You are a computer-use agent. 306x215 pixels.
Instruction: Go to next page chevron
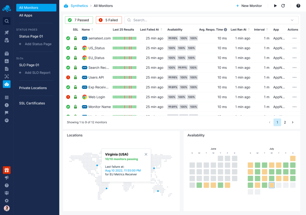293,122
